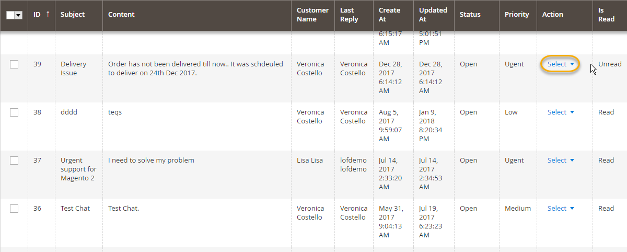Sort tickets by Updated At column
The width and height of the screenshot is (627, 252).
click(433, 15)
